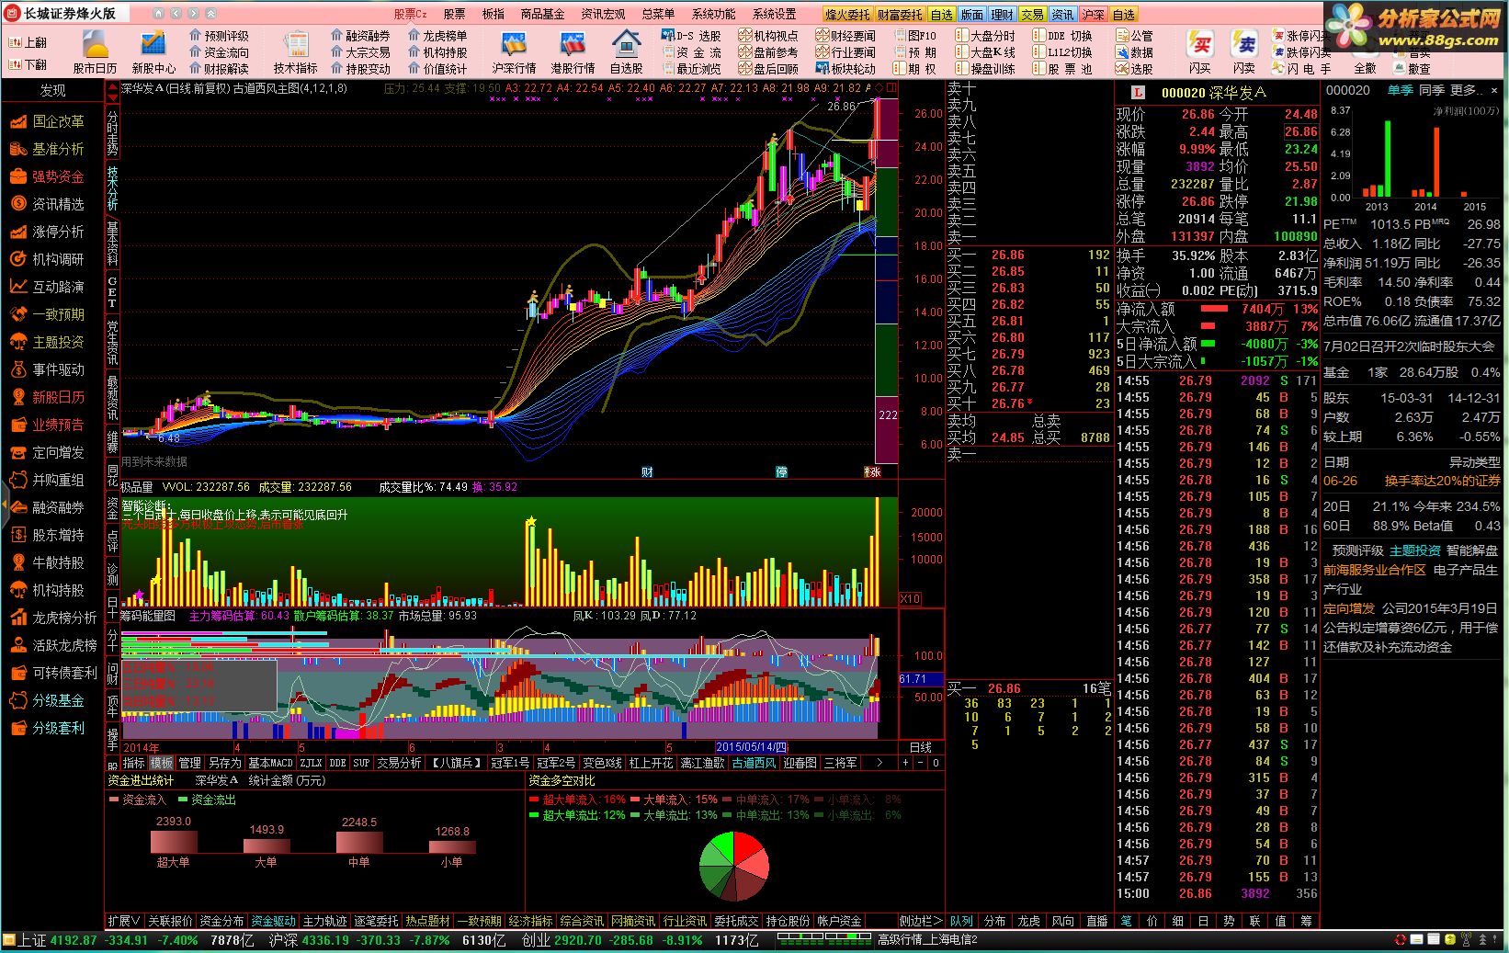Open 机构调研 in left sidebar
Viewport: 1509px width, 953px height.
coord(48,259)
